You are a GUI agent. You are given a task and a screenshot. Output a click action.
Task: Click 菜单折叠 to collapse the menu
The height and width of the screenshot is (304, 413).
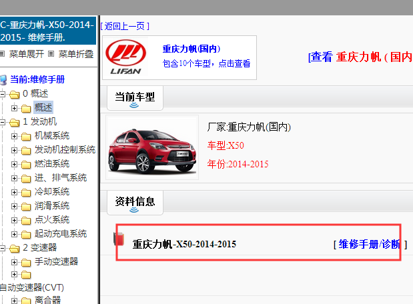[x=76, y=54]
